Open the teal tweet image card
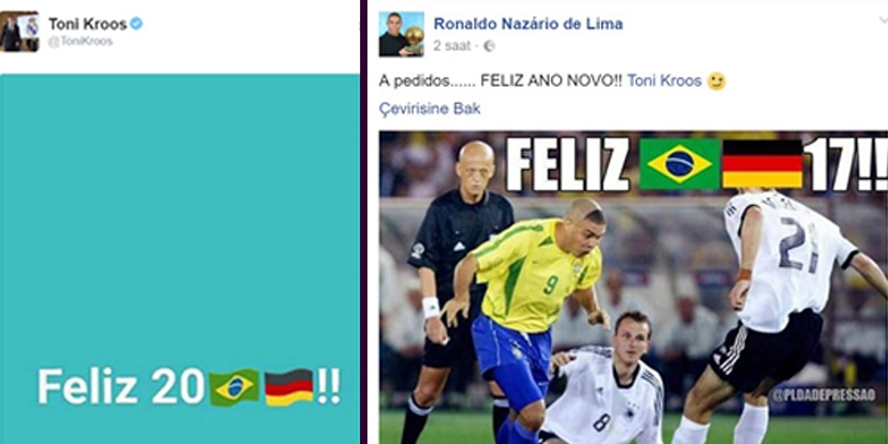This screenshot has width=888, height=444. pos(179,259)
